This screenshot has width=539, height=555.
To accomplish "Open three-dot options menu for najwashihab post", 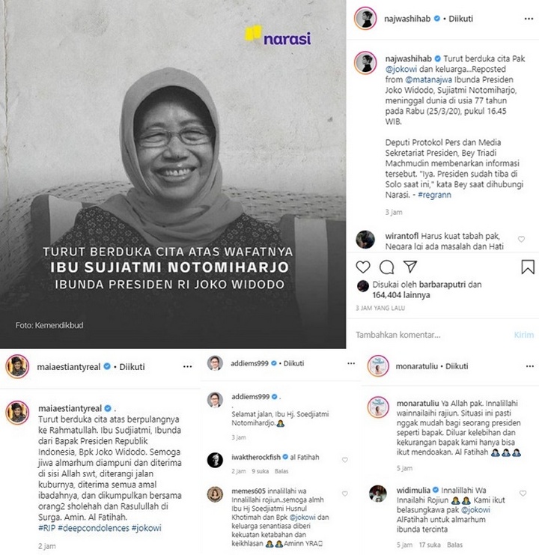I will click(529, 19).
